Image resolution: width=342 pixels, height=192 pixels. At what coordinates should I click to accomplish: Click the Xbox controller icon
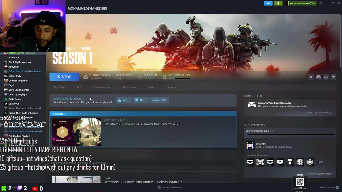point(252,105)
